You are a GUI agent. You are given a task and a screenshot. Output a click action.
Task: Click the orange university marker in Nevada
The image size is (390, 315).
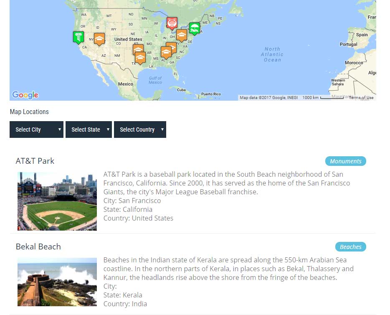[x=99, y=39]
